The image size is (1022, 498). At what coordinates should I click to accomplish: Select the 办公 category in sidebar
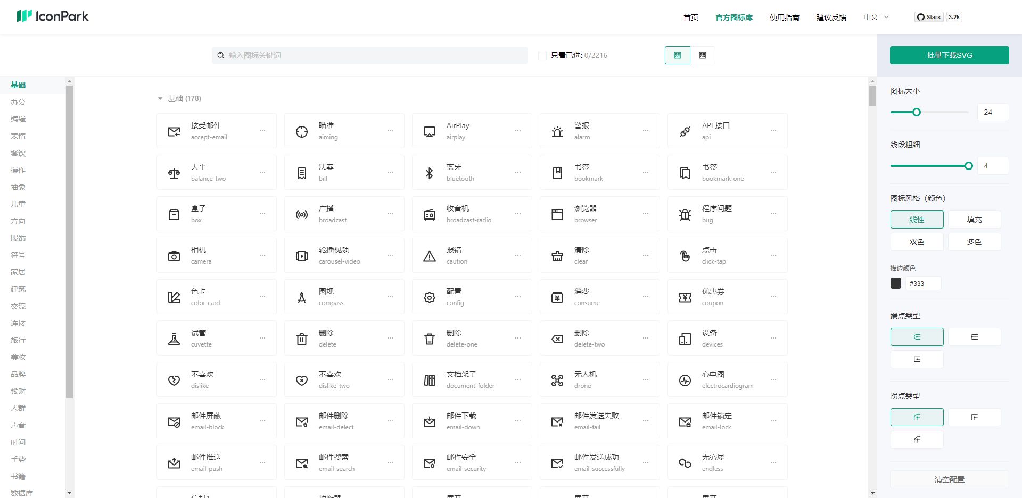point(18,102)
